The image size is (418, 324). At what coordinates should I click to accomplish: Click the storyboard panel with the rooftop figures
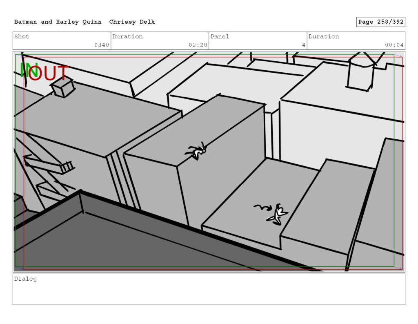click(209, 162)
